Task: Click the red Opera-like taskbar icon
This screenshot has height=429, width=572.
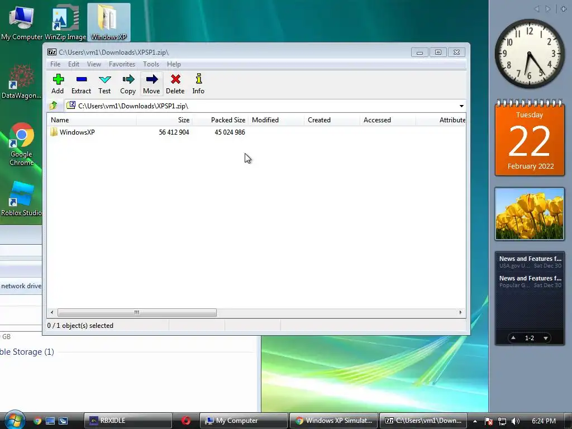Action: tap(186, 421)
